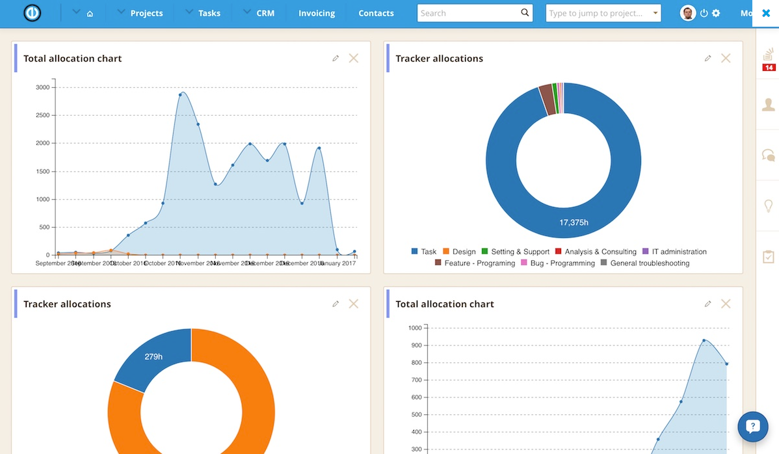Open the Projects menu

[146, 14]
